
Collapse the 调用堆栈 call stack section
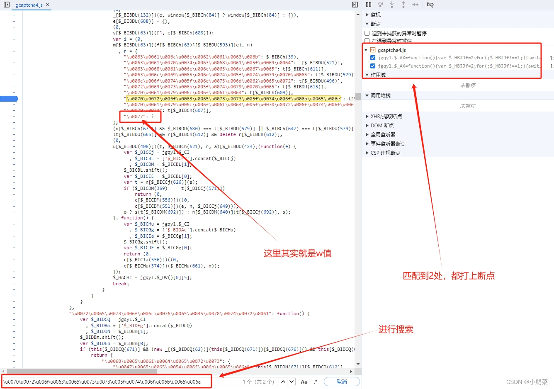[367, 95]
